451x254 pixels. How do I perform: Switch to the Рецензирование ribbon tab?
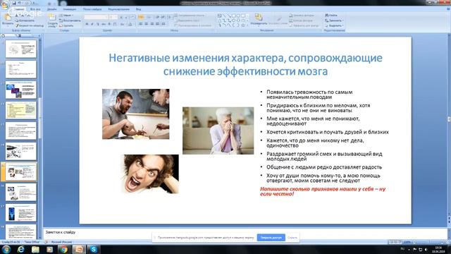coord(119,9)
